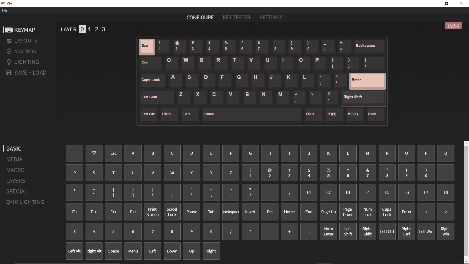
Task: Click the keycode panel scrollbar down arrow
Action: coord(466,261)
